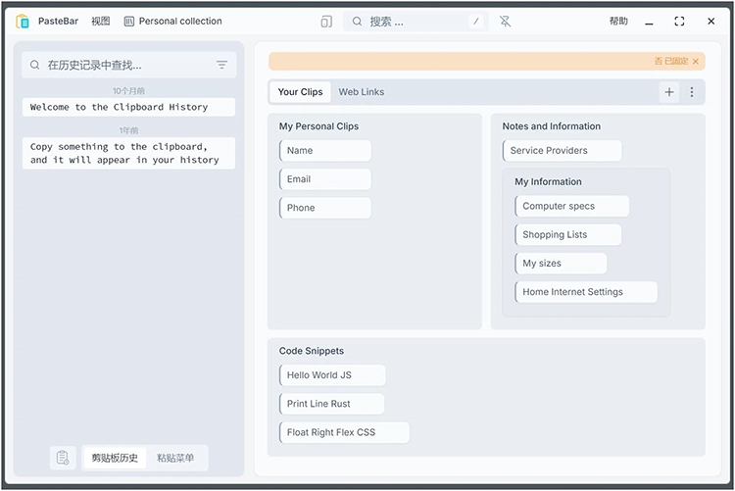Switch to the 粘贴菜单 tab
The image size is (735, 491).
[175, 458]
